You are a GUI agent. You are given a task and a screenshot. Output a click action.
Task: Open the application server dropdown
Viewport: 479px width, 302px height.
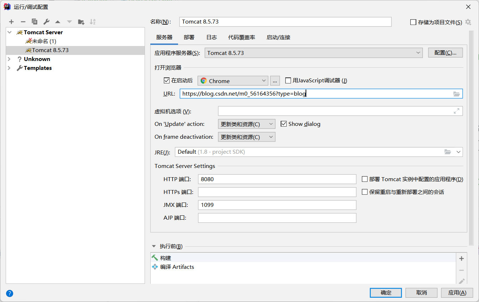pyautogui.click(x=314, y=53)
